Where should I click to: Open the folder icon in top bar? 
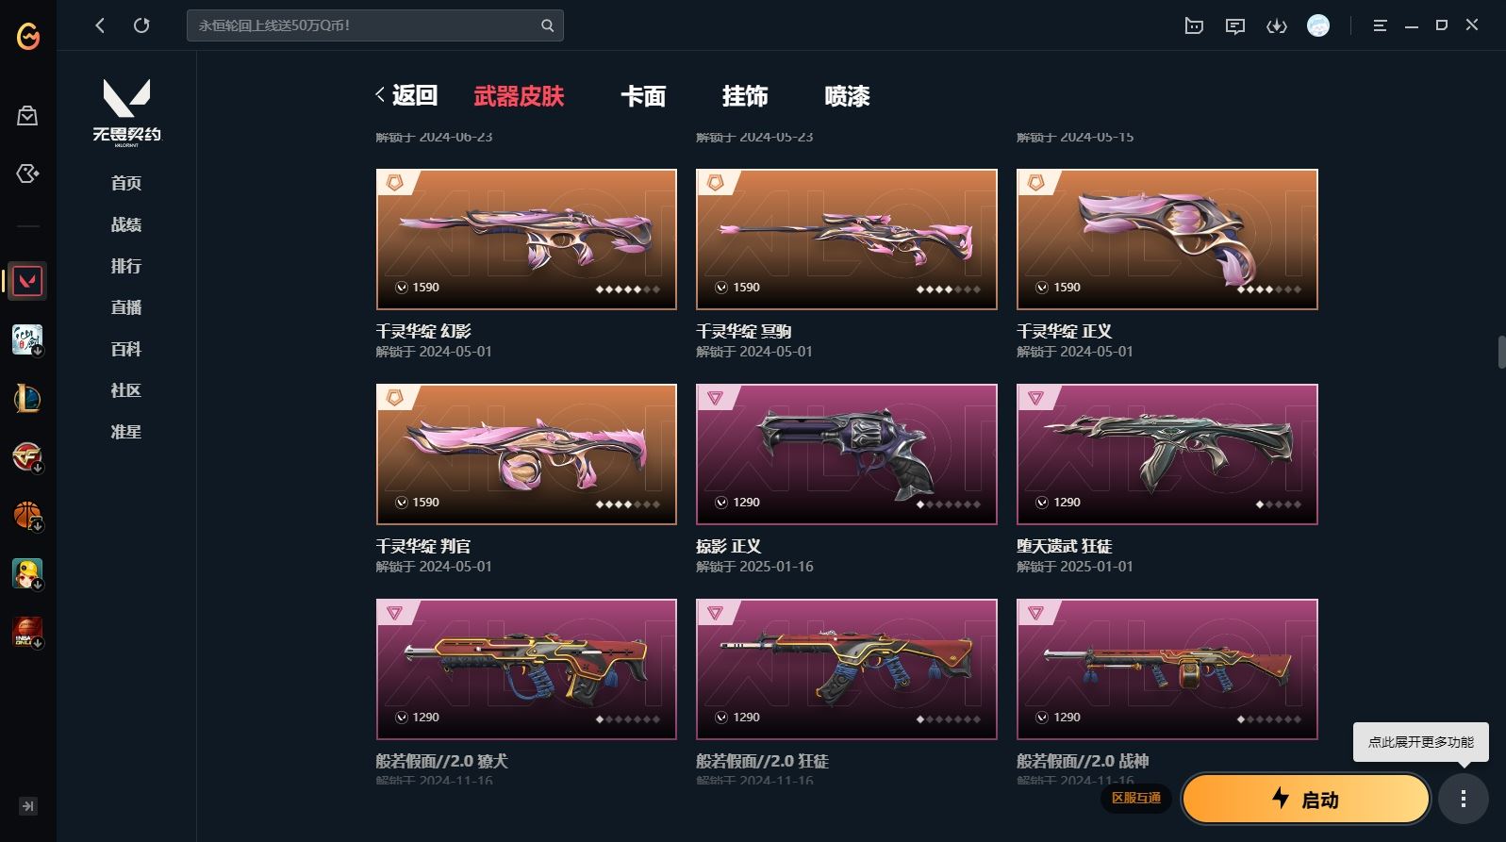[1194, 26]
